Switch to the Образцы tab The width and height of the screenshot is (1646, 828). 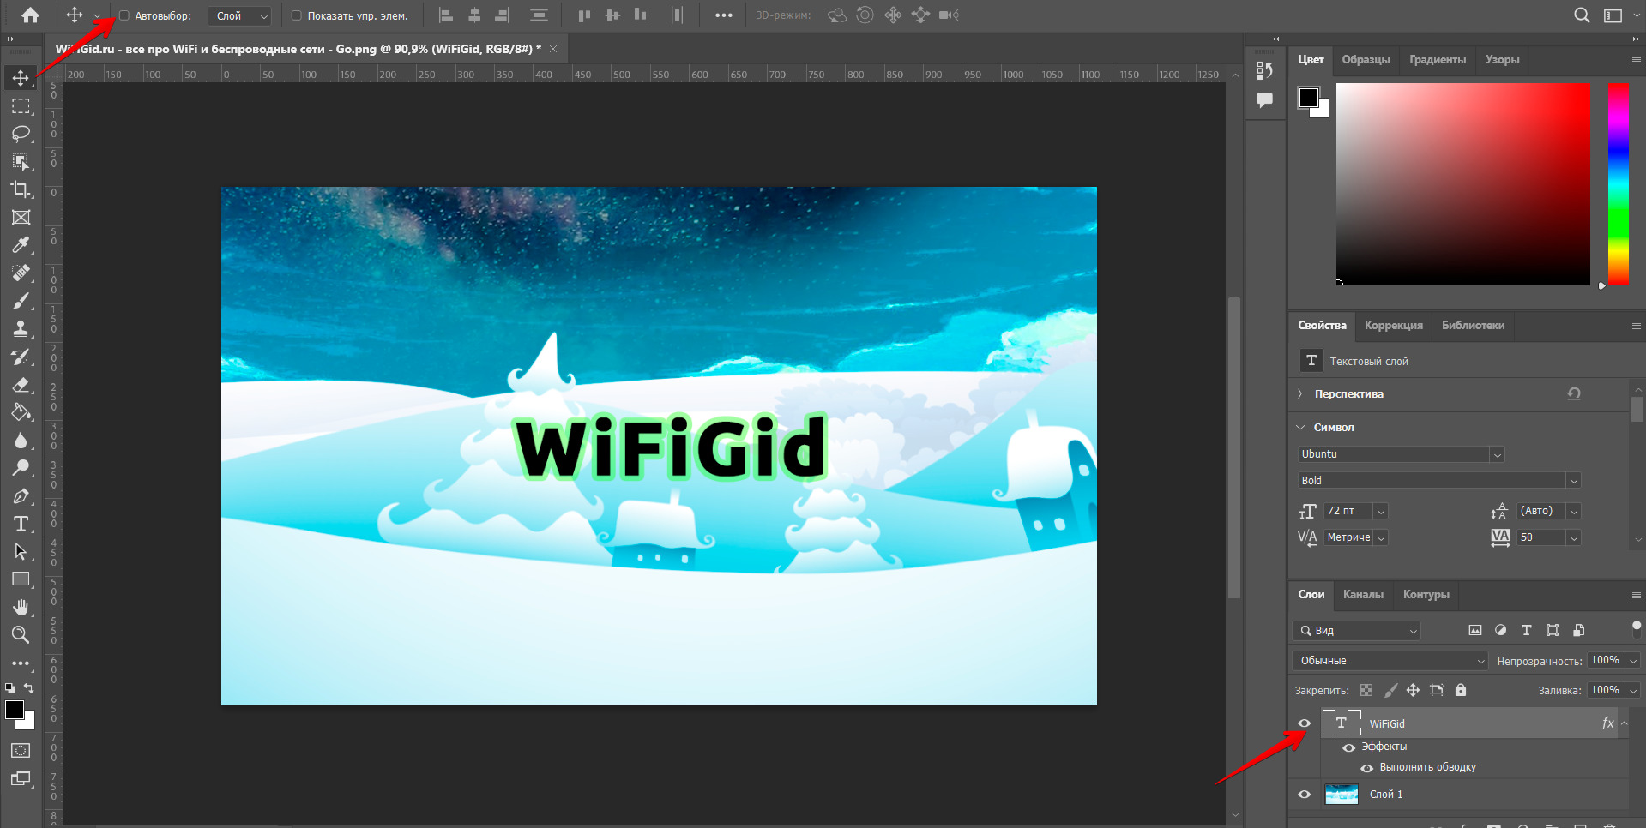pyautogui.click(x=1366, y=60)
